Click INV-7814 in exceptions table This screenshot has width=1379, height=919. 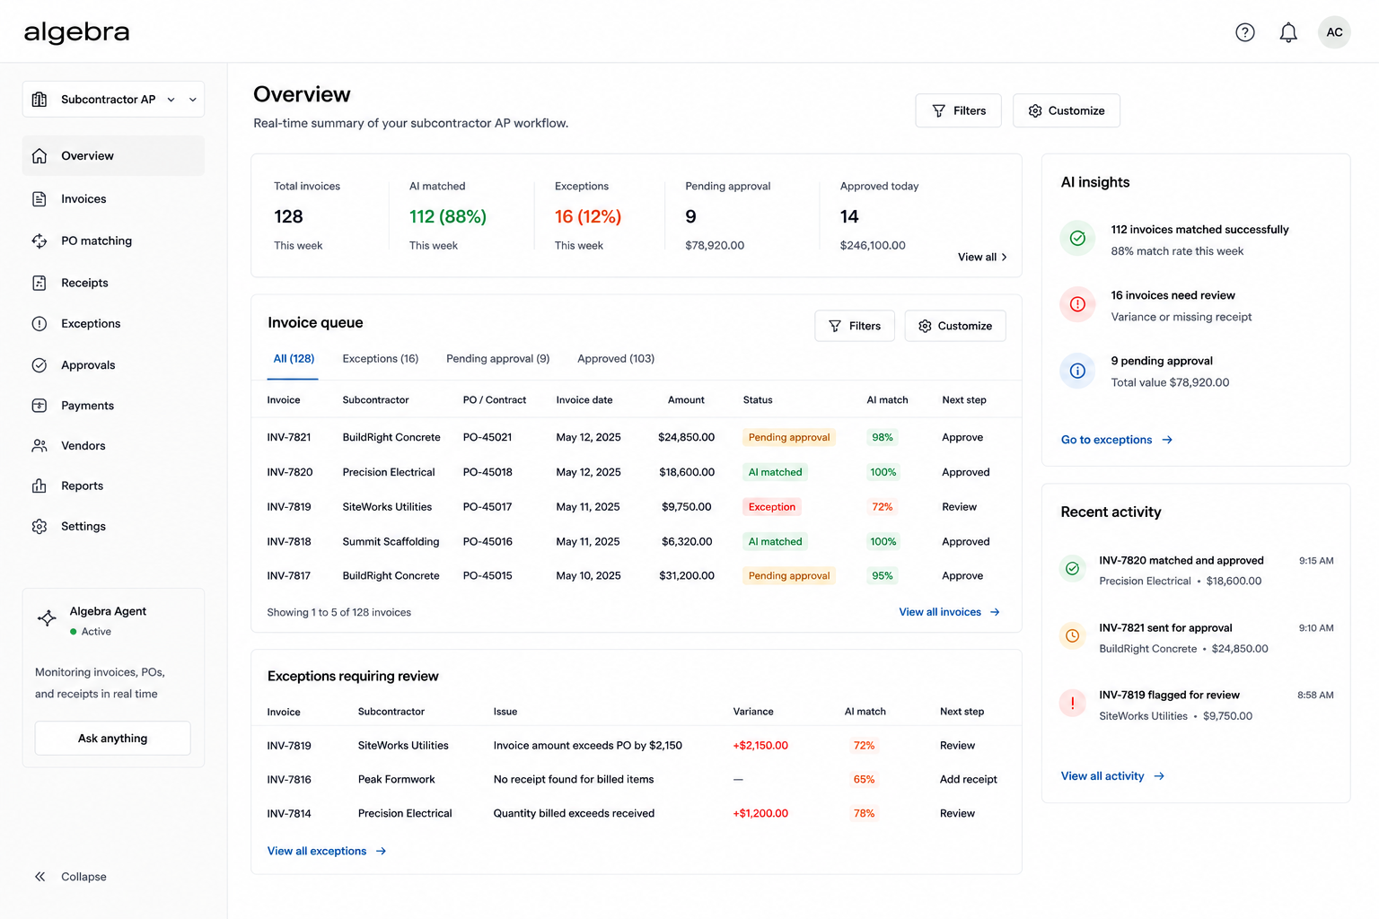point(289,814)
